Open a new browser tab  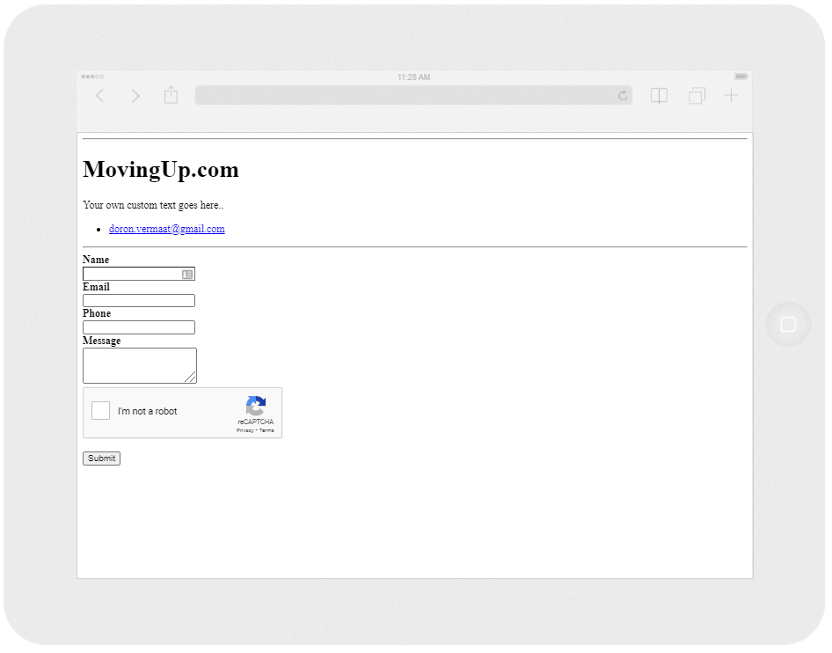[x=731, y=95]
